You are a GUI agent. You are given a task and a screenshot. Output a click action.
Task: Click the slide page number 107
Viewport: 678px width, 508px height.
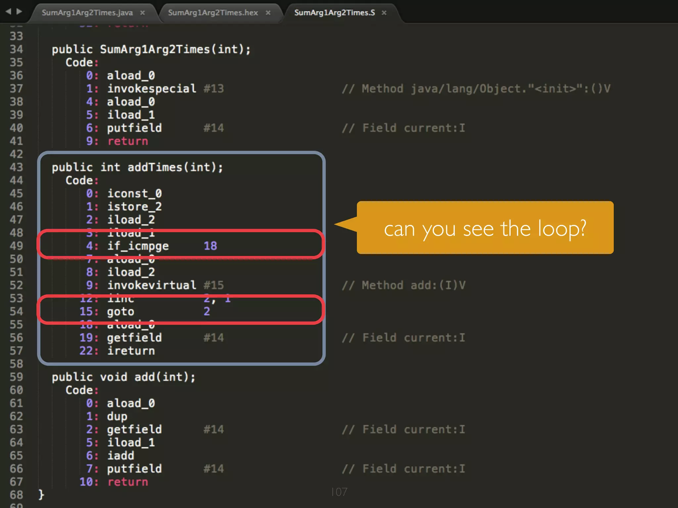pyautogui.click(x=339, y=492)
